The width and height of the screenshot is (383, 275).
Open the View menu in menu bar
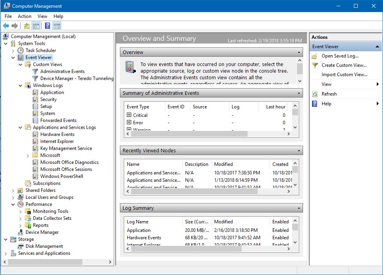coord(42,16)
